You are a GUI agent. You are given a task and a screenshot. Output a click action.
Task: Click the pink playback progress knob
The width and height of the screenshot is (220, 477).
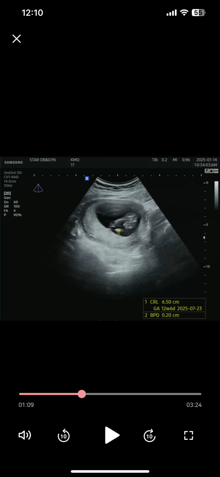(82, 394)
